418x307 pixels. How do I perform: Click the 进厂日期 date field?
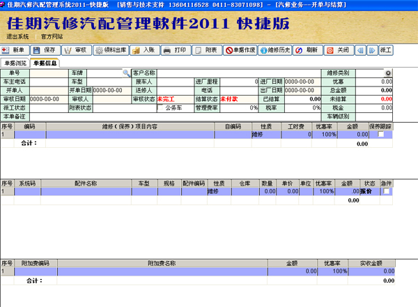[x=302, y=82]
